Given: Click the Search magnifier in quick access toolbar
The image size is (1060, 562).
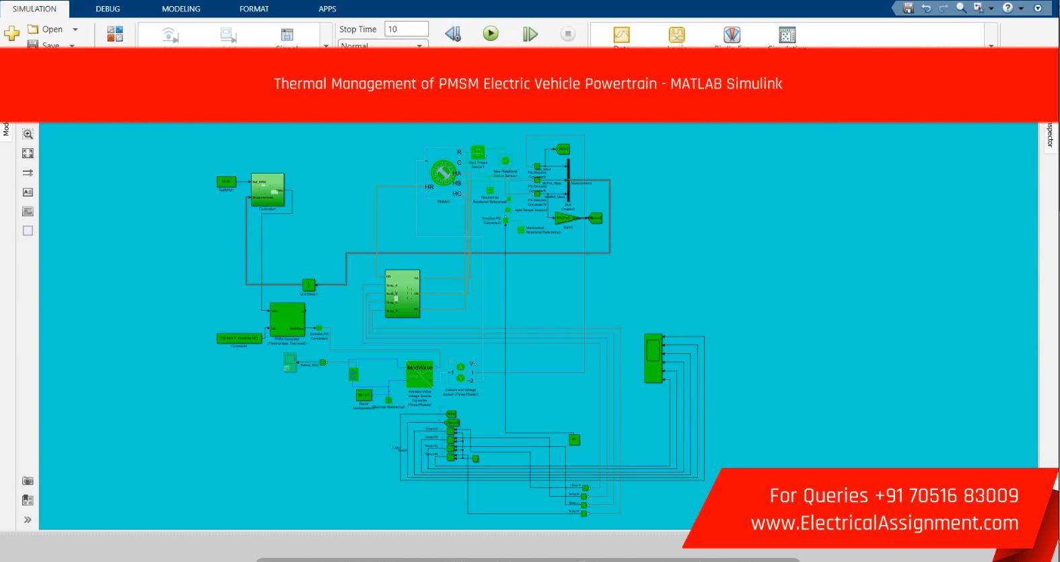Looking at the screenshot, I should point(961,8).
